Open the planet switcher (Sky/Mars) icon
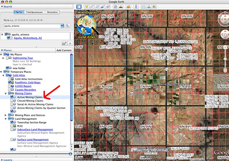This screenshot has height=161, width=229. tap(128, 7)
